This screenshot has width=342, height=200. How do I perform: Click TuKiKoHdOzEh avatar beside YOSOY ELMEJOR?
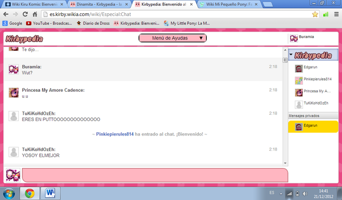13,152
